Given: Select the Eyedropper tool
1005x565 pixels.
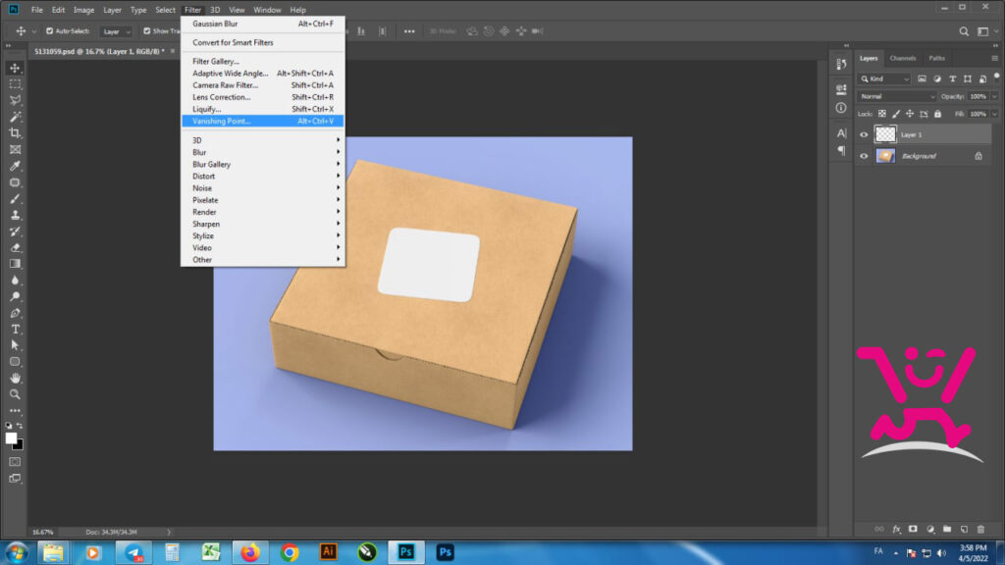Looking at the screenshot, I should 15,166.
